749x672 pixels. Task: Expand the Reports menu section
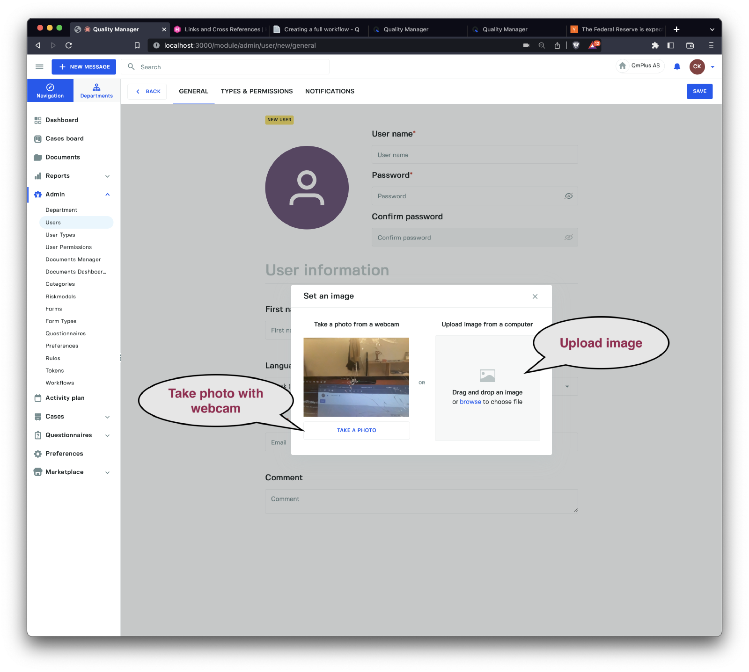tap(107, 176)
